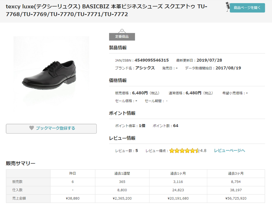The height and width of the screenshot is (207, 272).
Task: Click the ポイント情報 section heading
Action: coord(122,113)
